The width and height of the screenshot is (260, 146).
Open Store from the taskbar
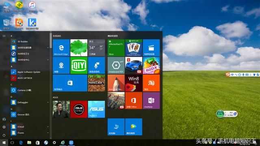(38, 142)
